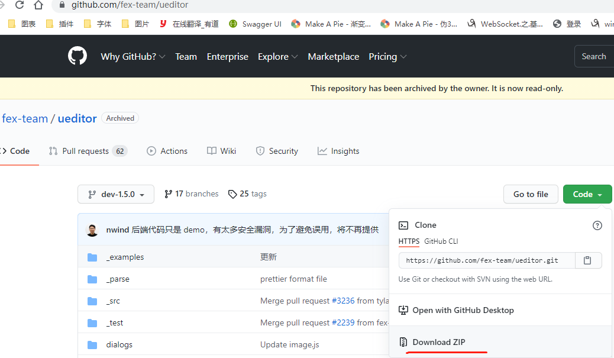Click Open with GitHub Desktop
This screenshot has width=614, height=358.
(x=463, y=310)
